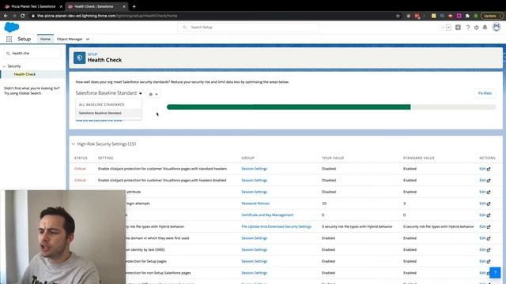Open the notifications bell icon
This screenshot has width=506, height=284.
(485, 28)
